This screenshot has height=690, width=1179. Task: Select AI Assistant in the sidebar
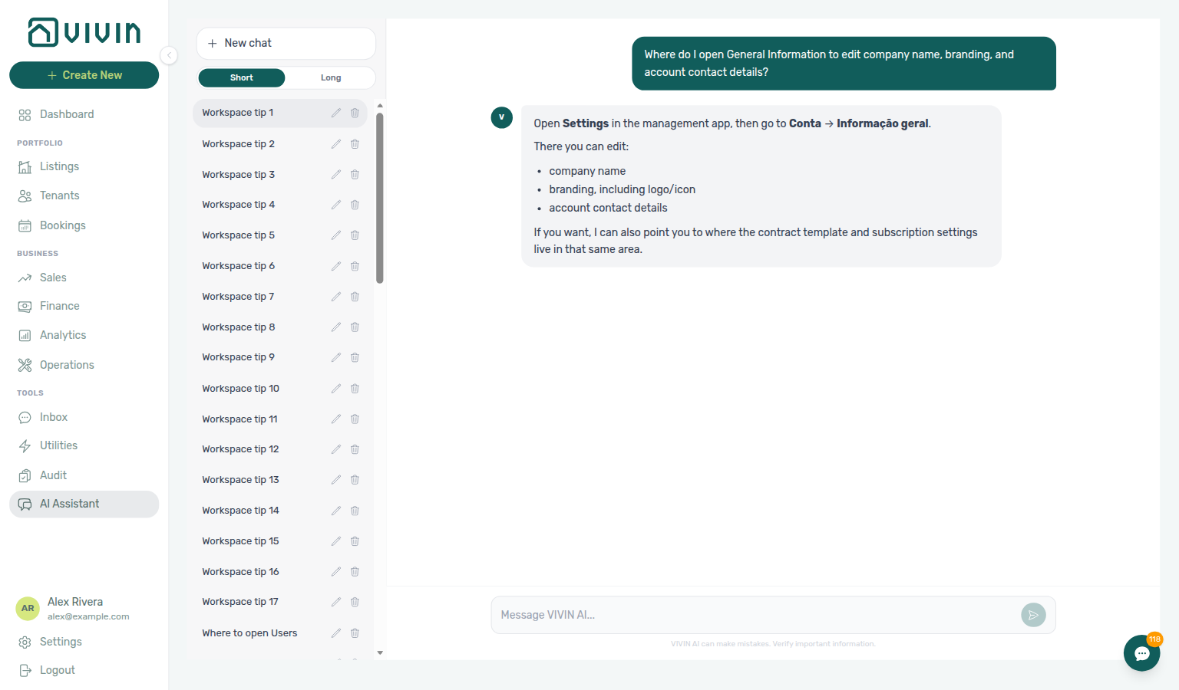click(84, 504)
